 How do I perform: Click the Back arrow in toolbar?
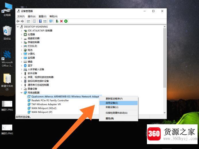point(18,21)
